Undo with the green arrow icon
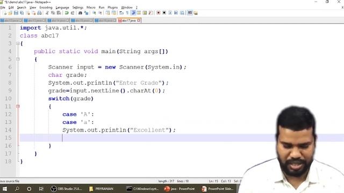The image size is (344, 193). click(67, 13)
